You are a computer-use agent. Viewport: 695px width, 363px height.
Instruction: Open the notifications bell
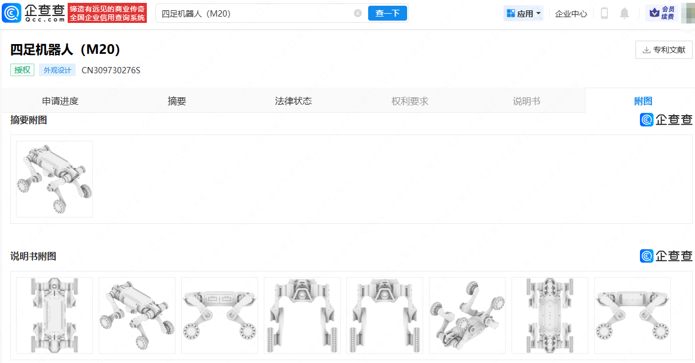pyautogui.click(x=624, y=13)
